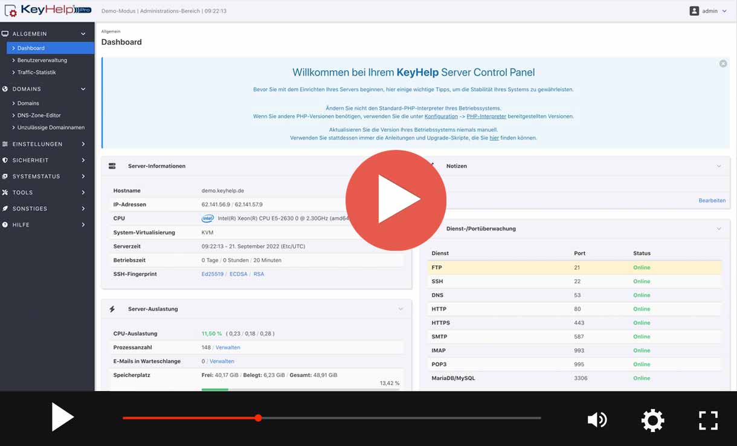
Task: Click the Systemstatus gear icon
Action: [5, 176]
